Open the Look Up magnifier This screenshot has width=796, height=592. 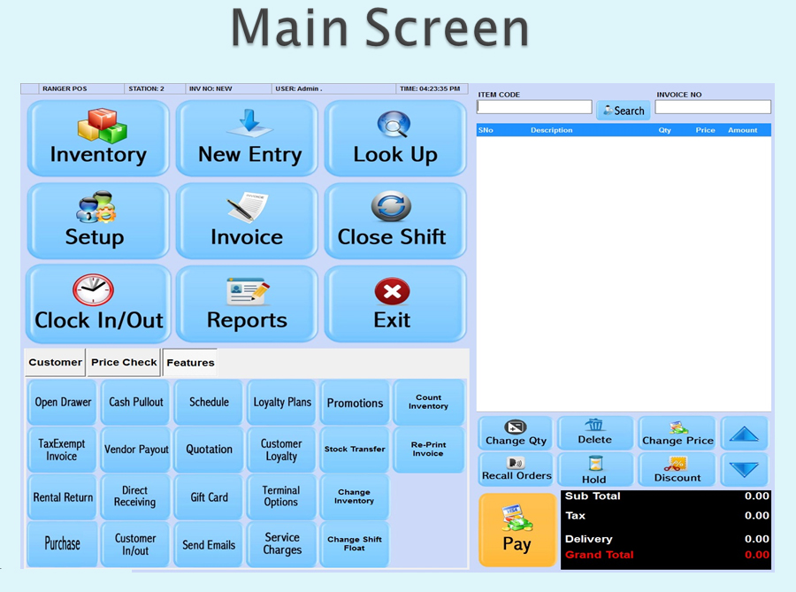(394, 138)
